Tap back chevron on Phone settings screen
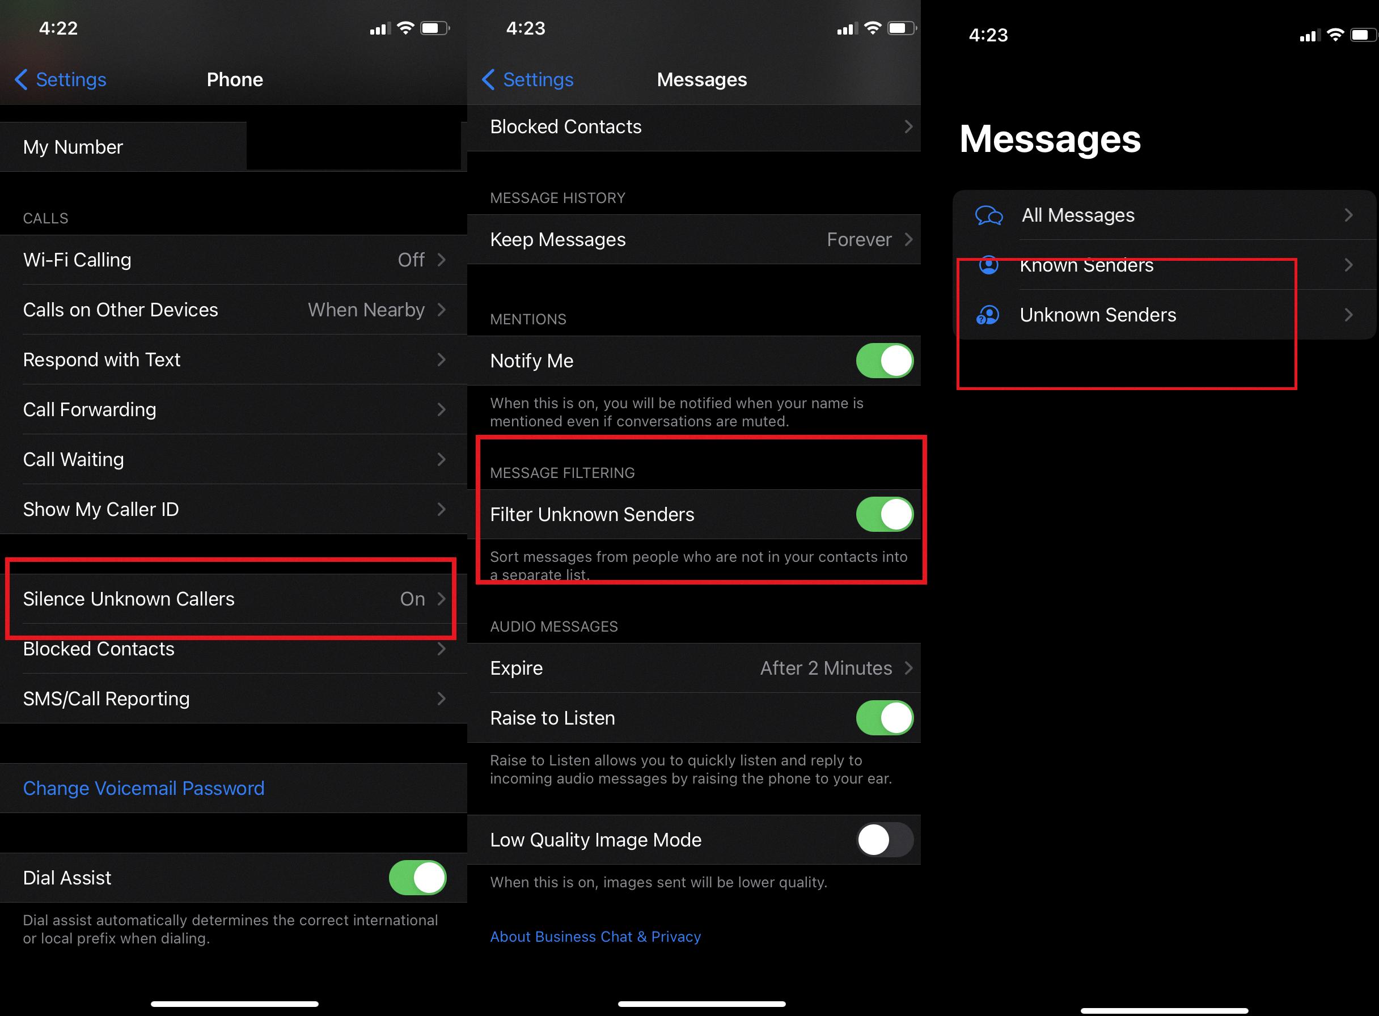 coord(21,79)
